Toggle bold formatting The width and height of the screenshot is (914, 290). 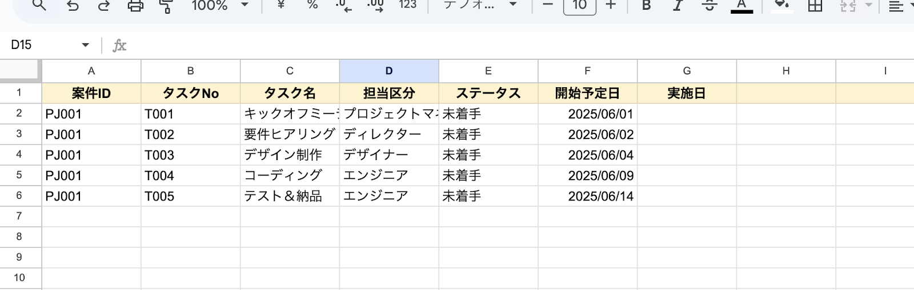point(646,6)
